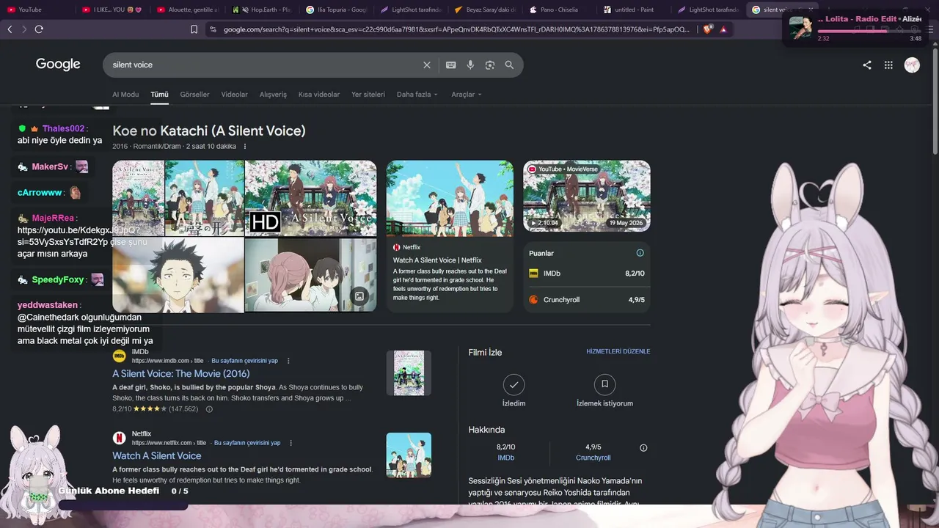
Task: Clear the search box with the X icon
Action: click(427, 65)
